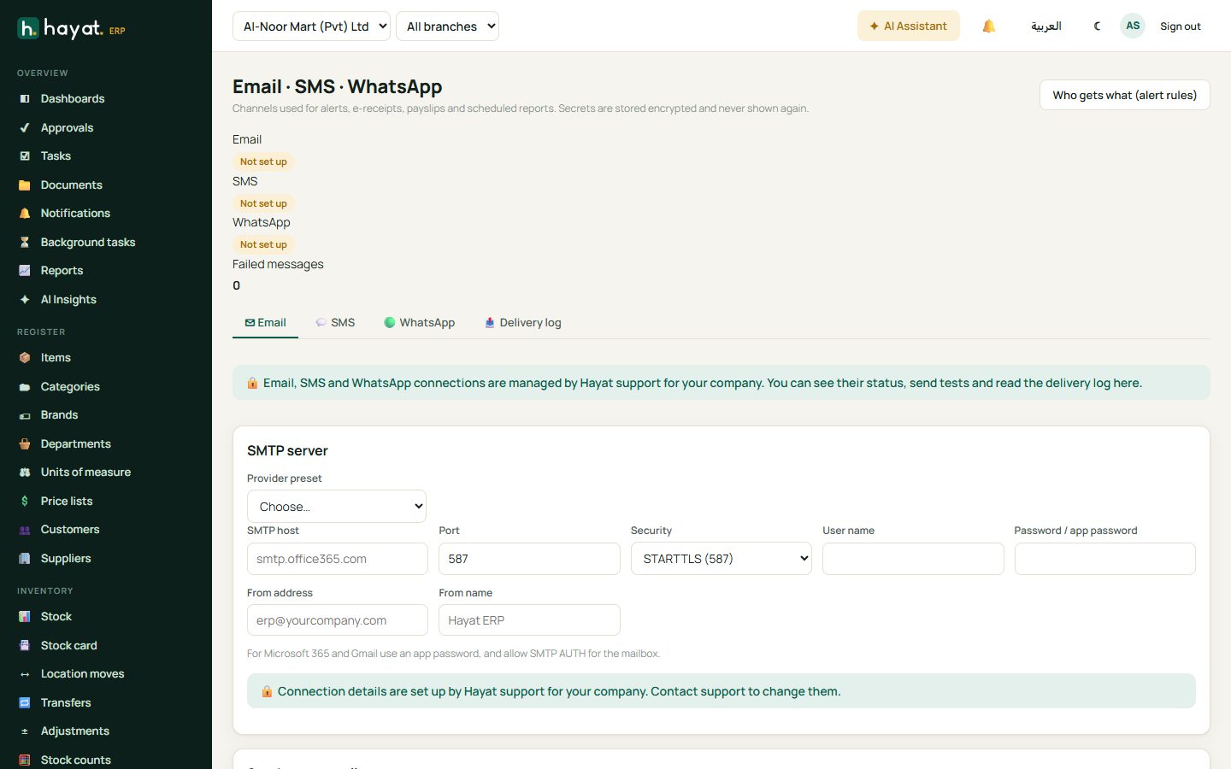Click the From name input field

point(529,620)
